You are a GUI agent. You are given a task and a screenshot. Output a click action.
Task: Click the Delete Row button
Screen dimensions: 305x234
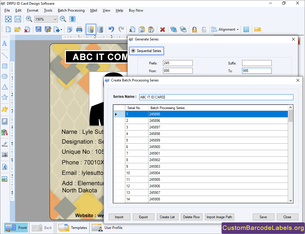pos(192,217)
